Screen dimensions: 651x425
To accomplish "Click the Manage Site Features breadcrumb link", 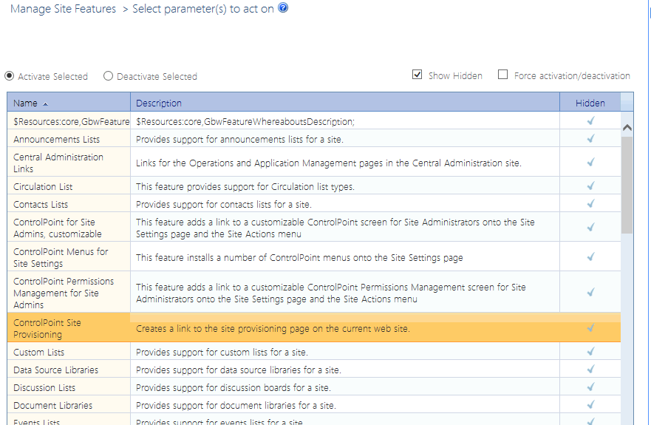I will point(63,9).
